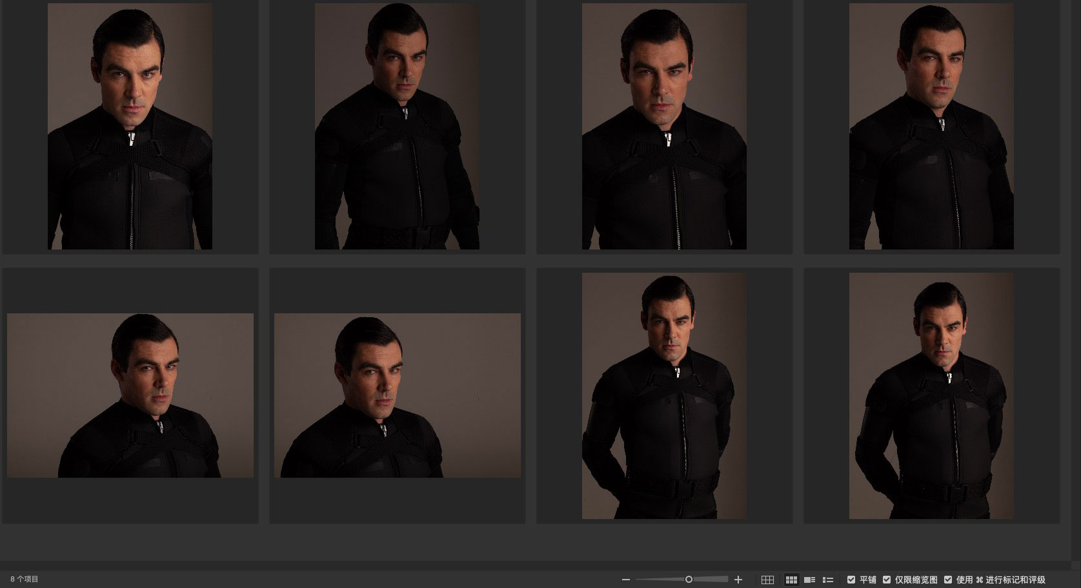Viewport: 1081px width, 588px height.
Task: Switch to the list view icon
Action: (x=828, y=580)
